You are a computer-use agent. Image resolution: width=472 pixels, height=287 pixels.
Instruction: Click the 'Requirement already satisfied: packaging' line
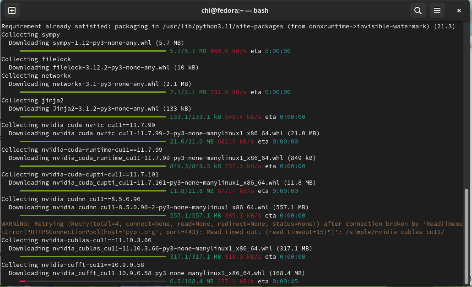click(x=228, y=27)
